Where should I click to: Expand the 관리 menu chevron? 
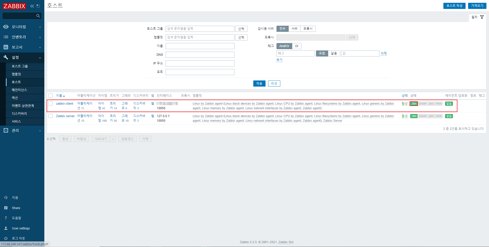[x=40, y=131]
